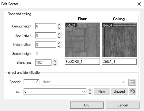Click the Height offset input field
Viewport: 144px width, 111px height.
[46, 45]
